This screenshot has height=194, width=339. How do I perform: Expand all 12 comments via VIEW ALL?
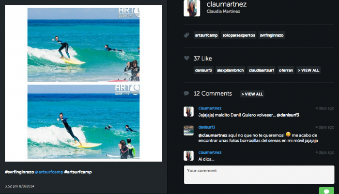[252, 94]
